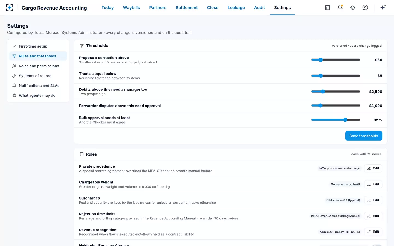Open What agents may do section

[x=38, y=95]
